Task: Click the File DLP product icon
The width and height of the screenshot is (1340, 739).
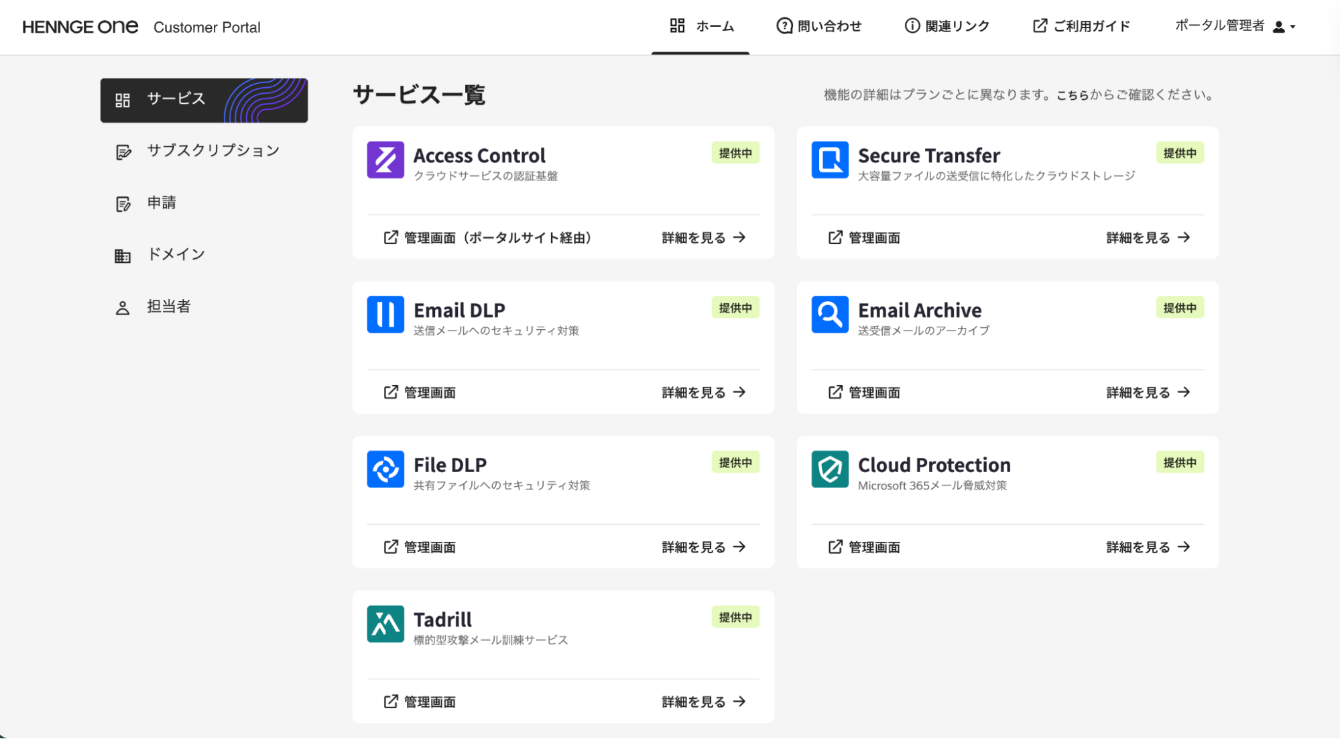Action: point(385,469)
